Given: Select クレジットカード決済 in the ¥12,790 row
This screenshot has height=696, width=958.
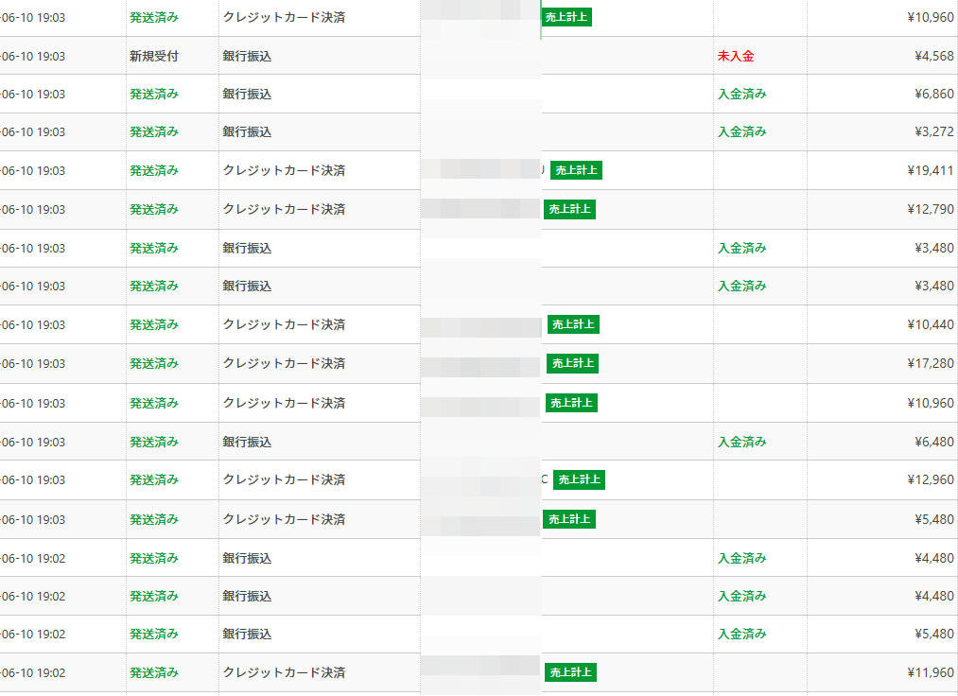Looking at the screenshot, I should pos(284,209).
